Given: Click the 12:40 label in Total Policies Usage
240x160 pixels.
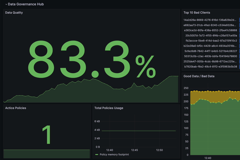Looking at the screenshot, I should point(109,150).
